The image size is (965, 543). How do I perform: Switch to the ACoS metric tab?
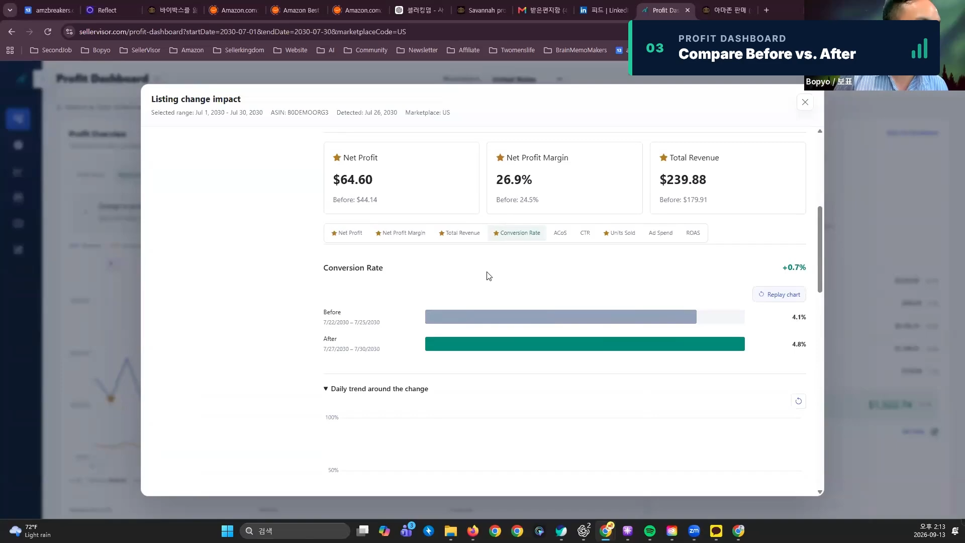point(560,233)
